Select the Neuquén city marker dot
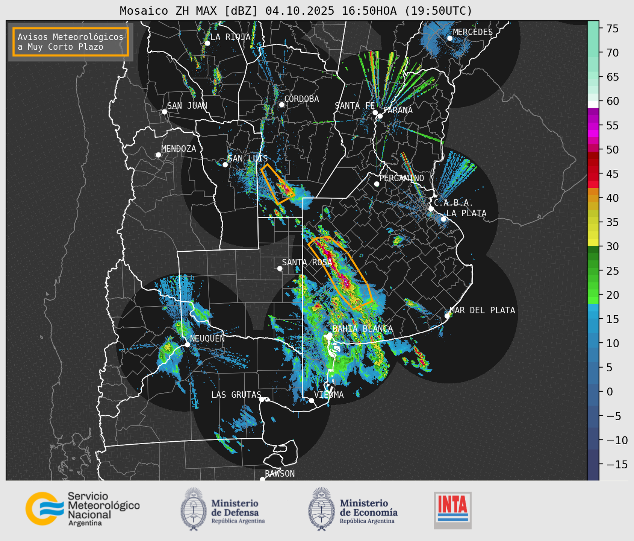The width and height of the screenshot is (634, 541). coord(187,345)
